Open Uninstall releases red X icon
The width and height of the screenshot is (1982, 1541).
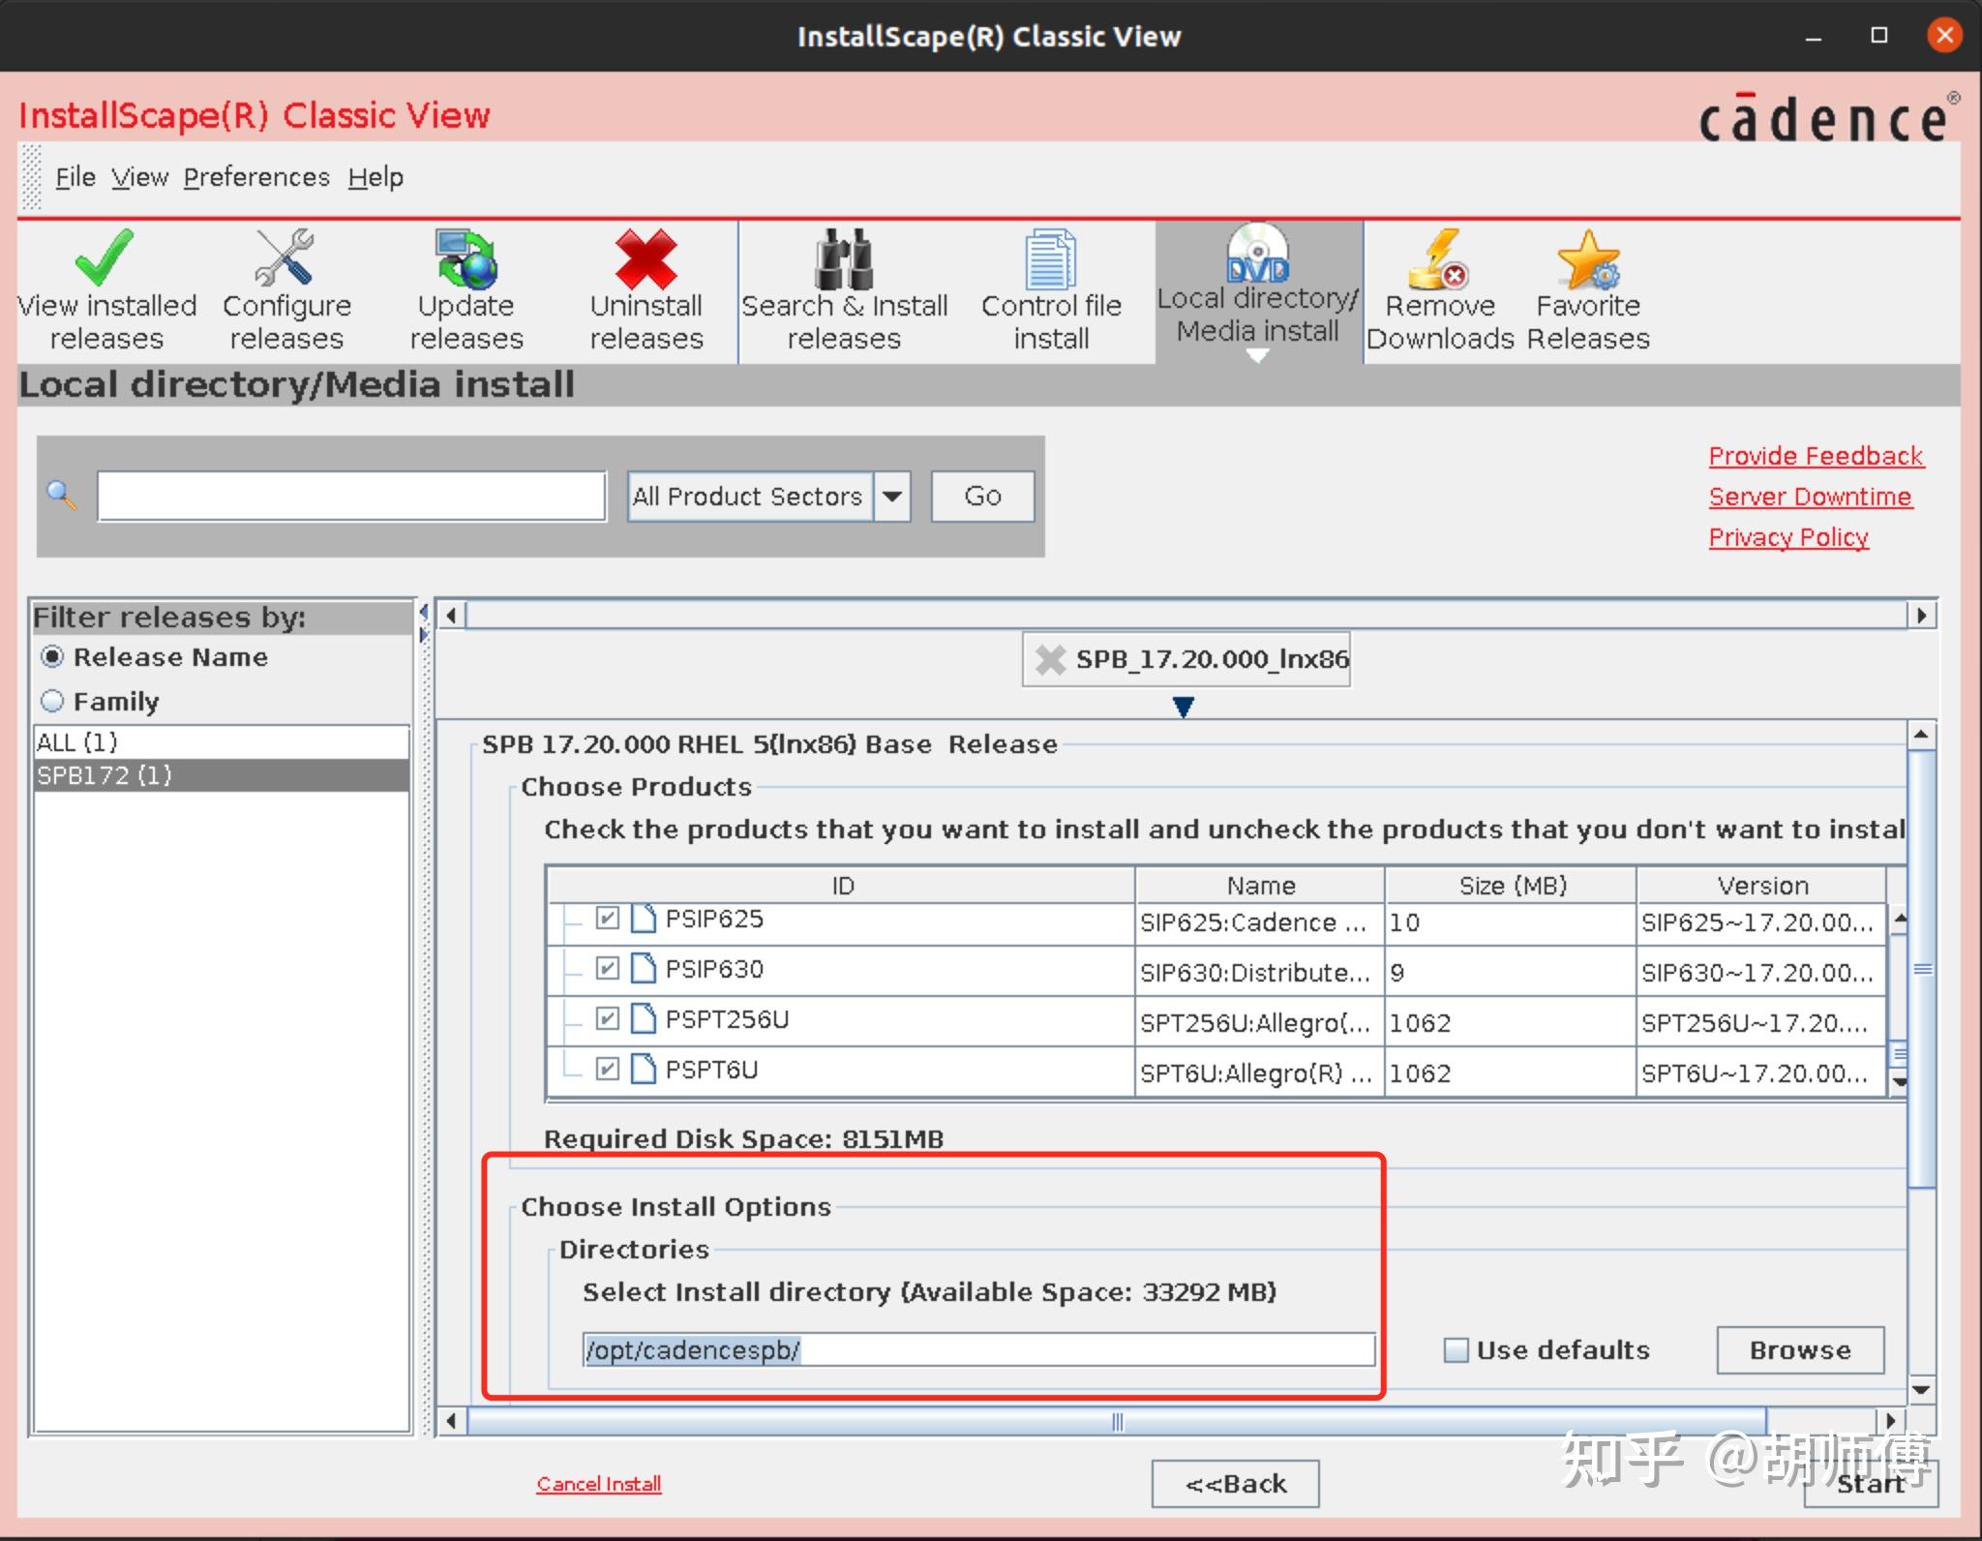[x=646, y=259]
